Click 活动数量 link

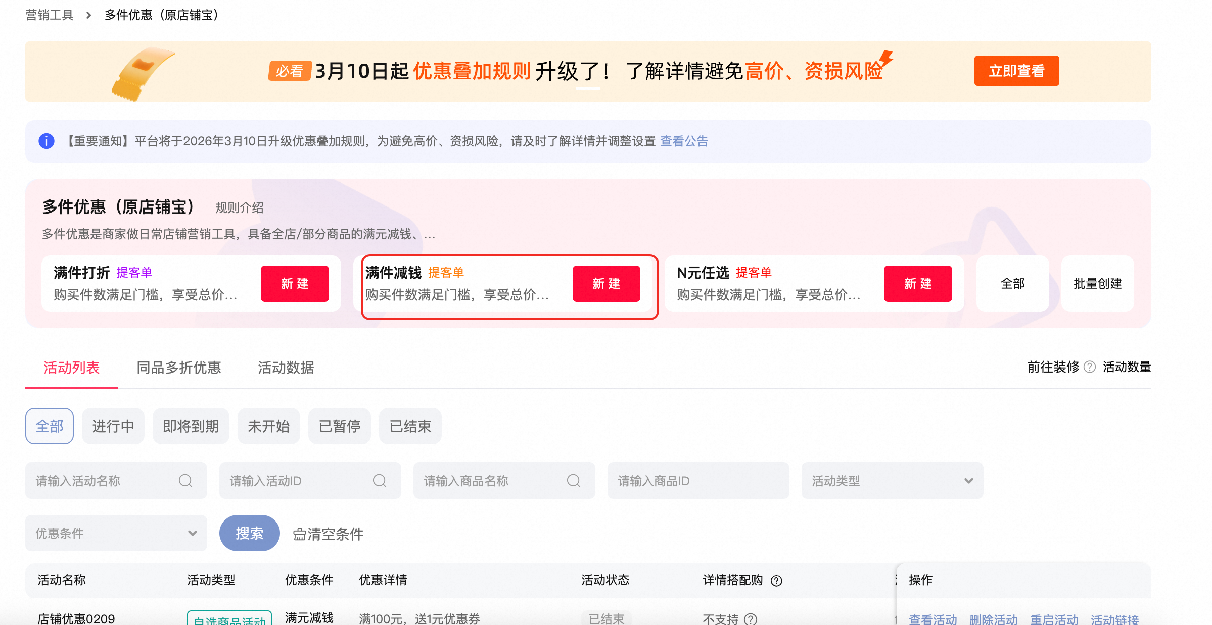[1127, 367]
